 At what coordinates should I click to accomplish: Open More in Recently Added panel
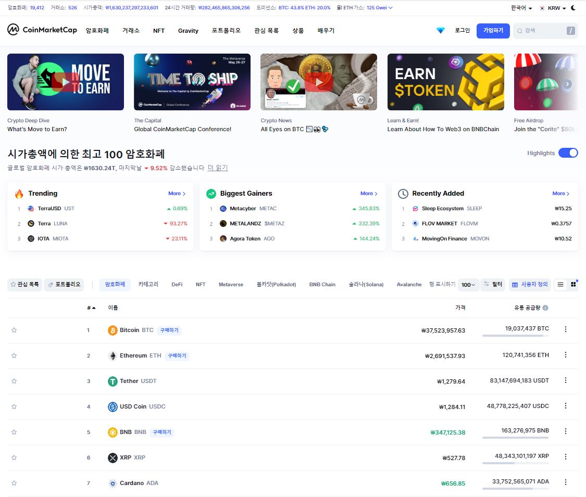pos(561,194)
